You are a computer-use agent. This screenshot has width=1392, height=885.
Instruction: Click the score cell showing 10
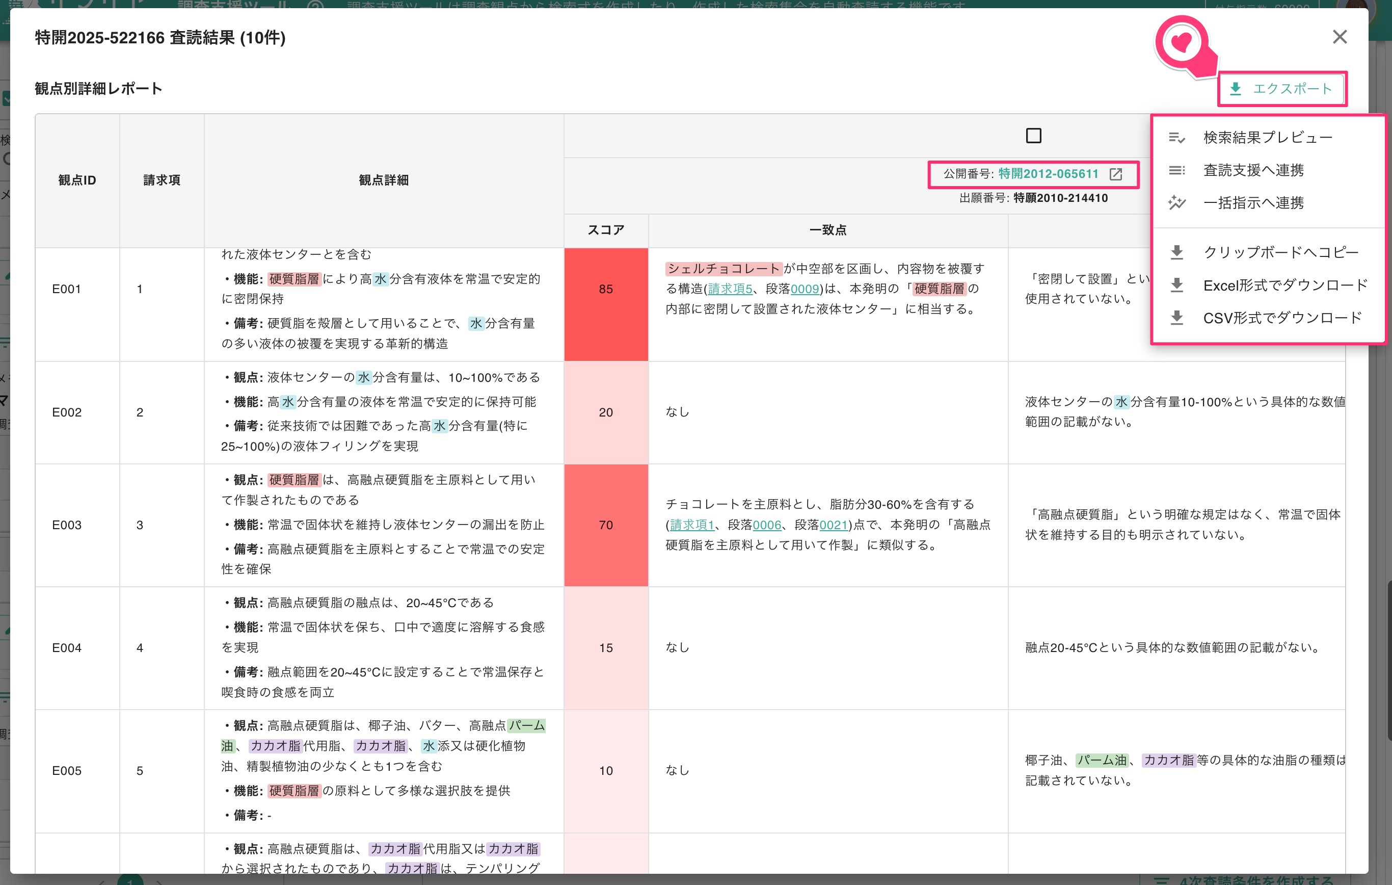[606, 770]
